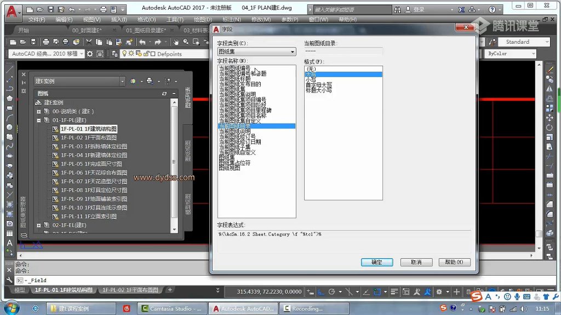Toggle Ortho mode in status bar
Screen dimensions: 561x315
(x=321, y=292)
